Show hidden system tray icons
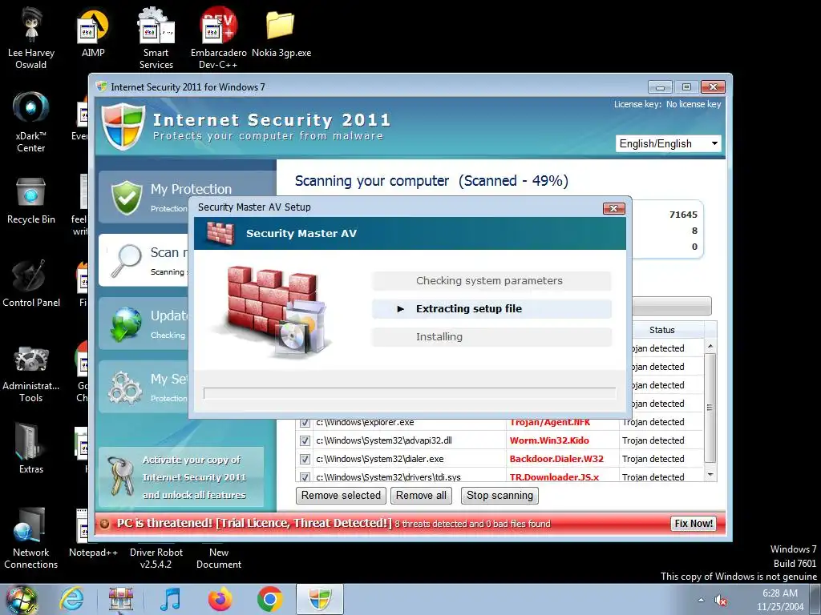 tap(701, 600)
